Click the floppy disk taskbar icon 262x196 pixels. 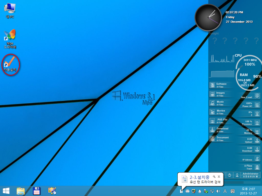coord(37,191)
